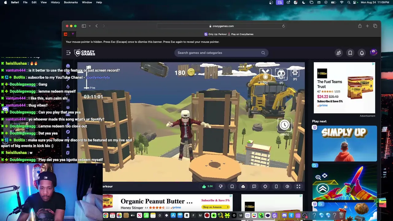Open Spotlight search in the menu bar
The width and height of the screenshot is (393, 221).
pos(349,2)
